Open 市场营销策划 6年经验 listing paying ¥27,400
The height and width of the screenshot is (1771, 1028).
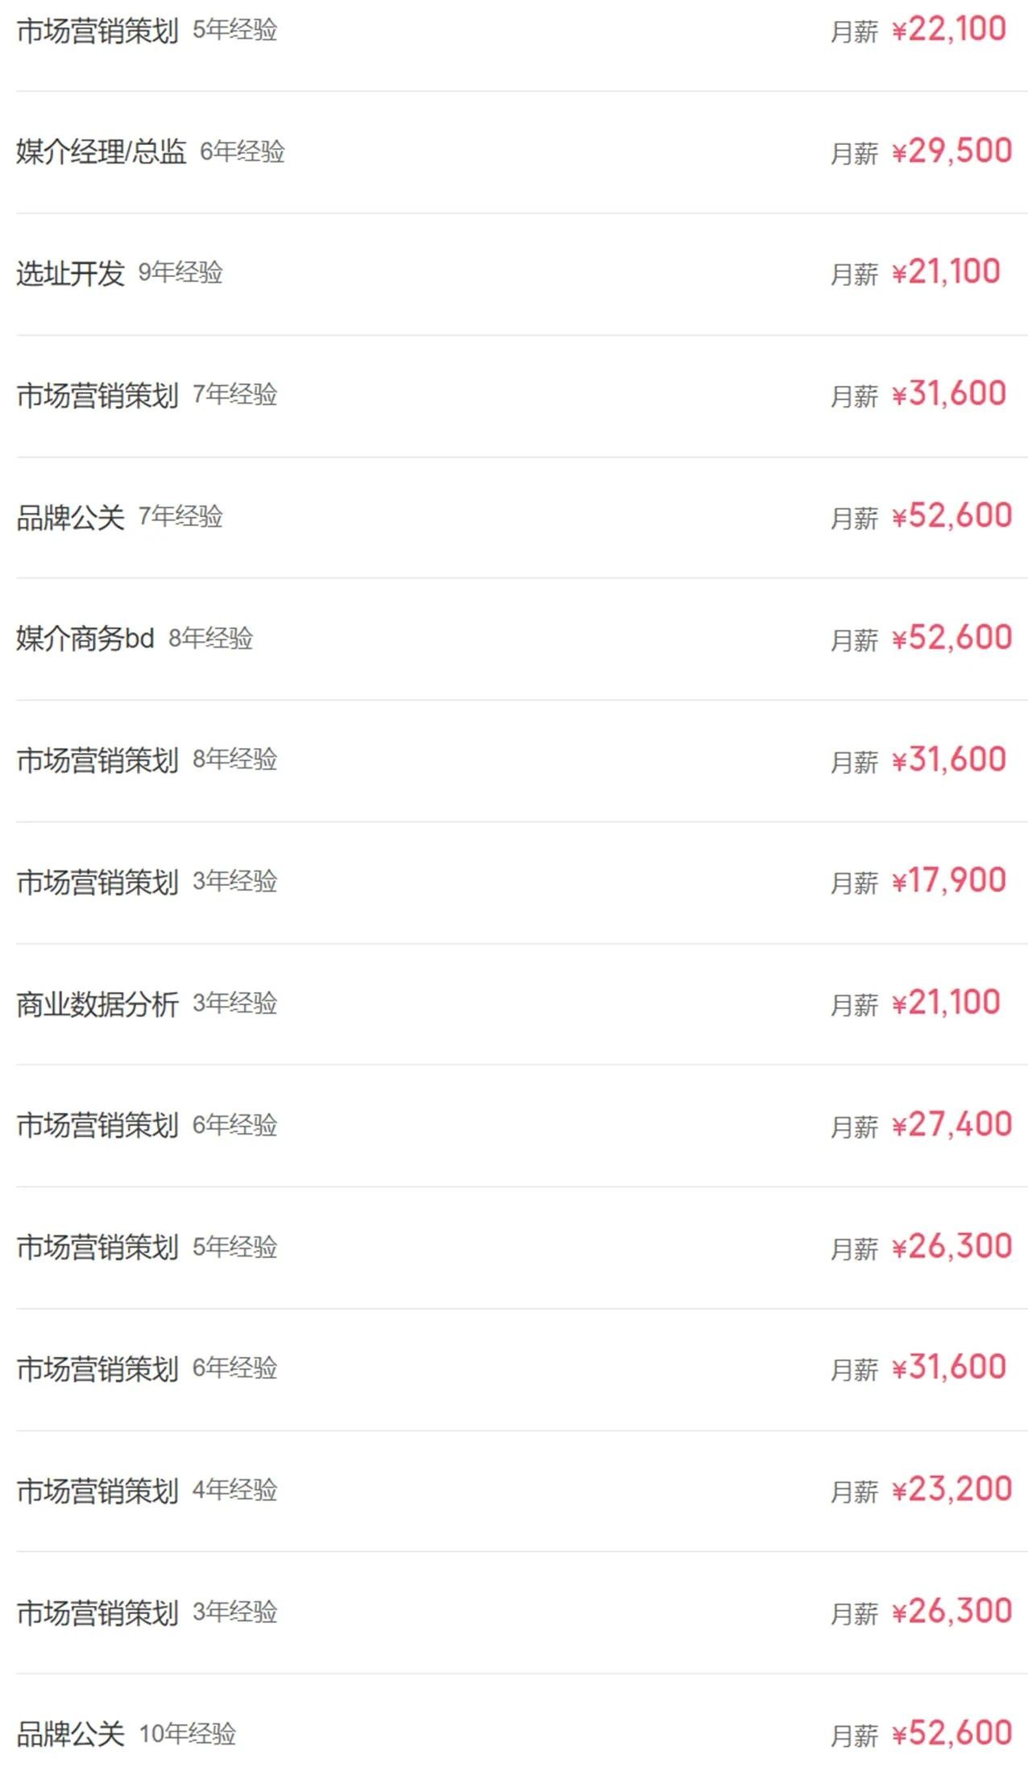click(97, 1125)
